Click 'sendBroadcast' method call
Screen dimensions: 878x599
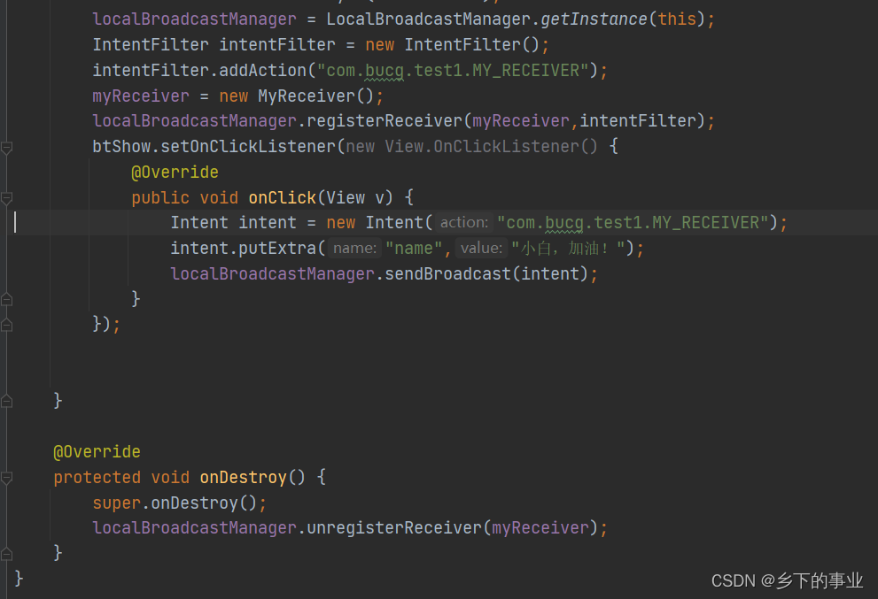(x=447, y=273)
